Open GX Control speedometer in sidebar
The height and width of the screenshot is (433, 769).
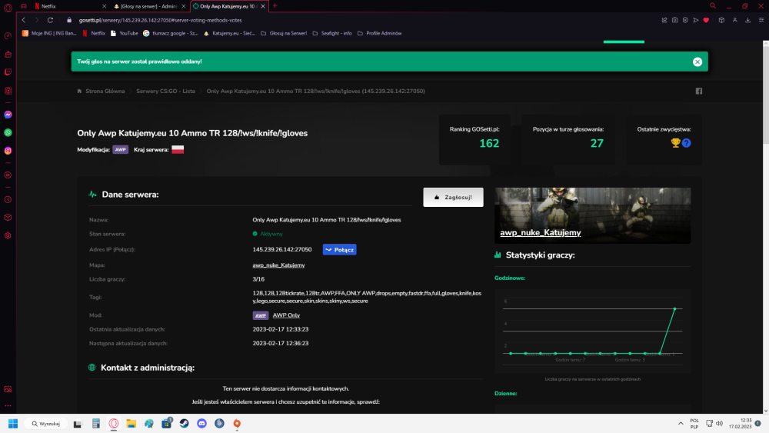8,36
